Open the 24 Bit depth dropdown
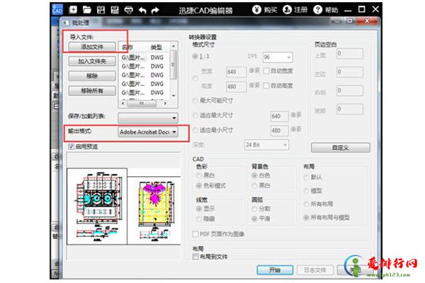 pyautogui.click(x=266, y=145)
